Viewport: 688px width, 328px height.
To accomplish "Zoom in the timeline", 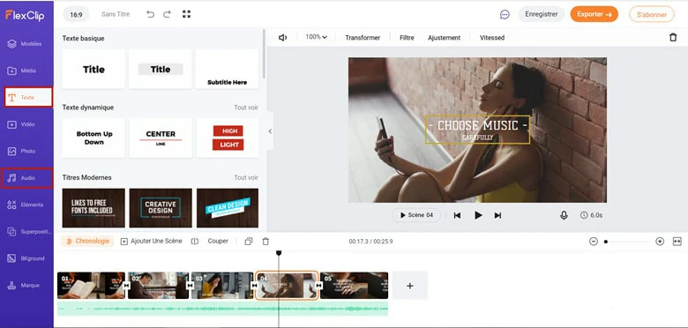I will coord(660,242).
